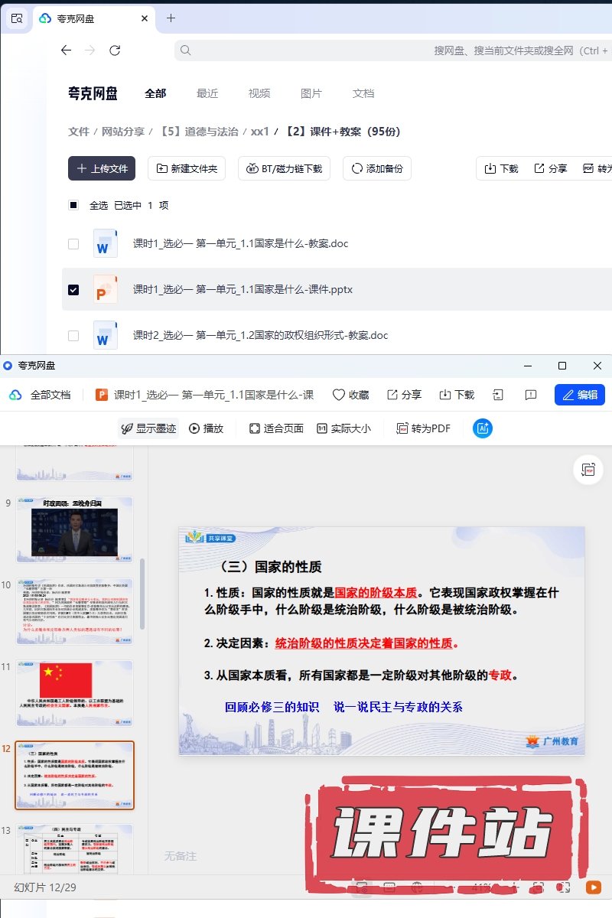Toggle 显示墨迹 ink display
Screen dimensions: 612x918
click(x=148, y=428)
